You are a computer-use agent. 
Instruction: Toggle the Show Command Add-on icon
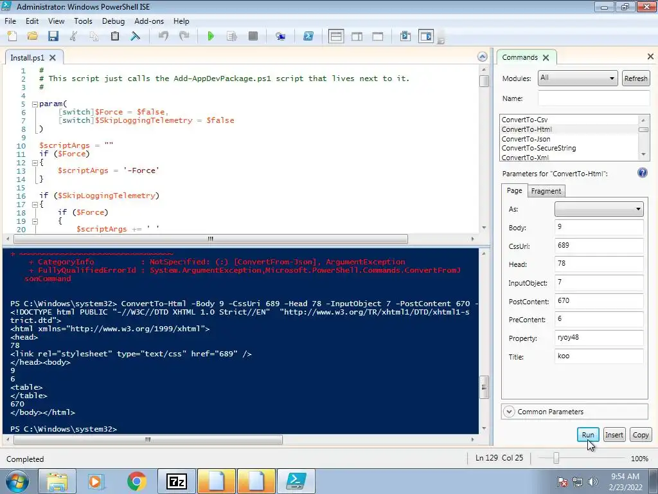(426, 36)
